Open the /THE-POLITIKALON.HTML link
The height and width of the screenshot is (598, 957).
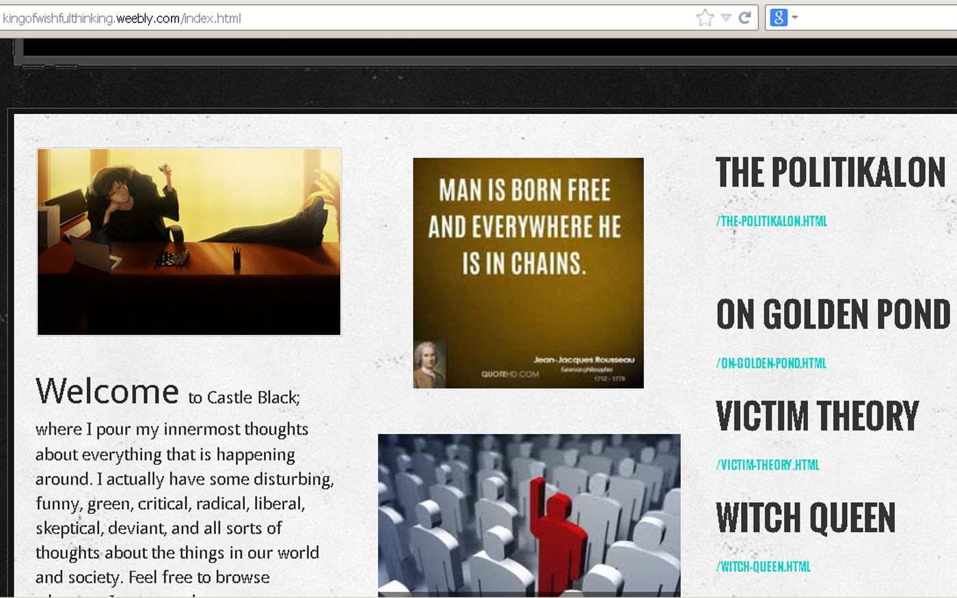pos(772,221)
